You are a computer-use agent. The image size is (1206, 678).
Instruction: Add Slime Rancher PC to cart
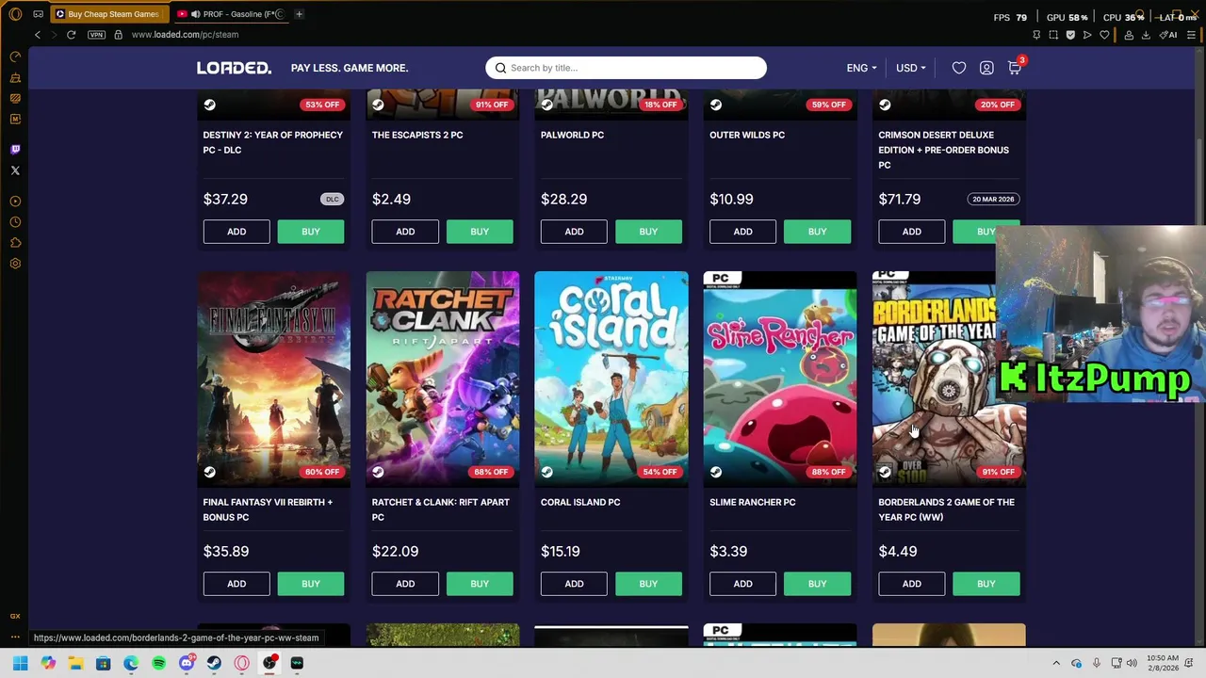click(742, 584)
